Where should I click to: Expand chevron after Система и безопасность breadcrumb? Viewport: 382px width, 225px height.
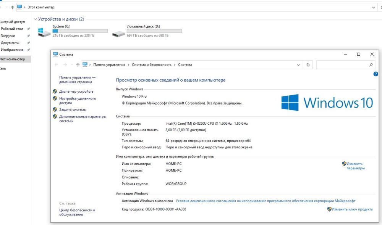point(175,65)
